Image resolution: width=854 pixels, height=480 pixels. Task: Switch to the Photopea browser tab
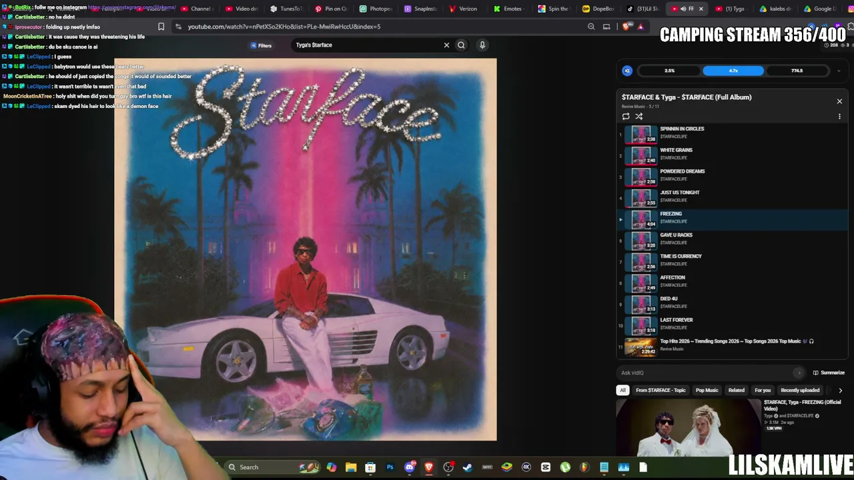tap(376, 9)
